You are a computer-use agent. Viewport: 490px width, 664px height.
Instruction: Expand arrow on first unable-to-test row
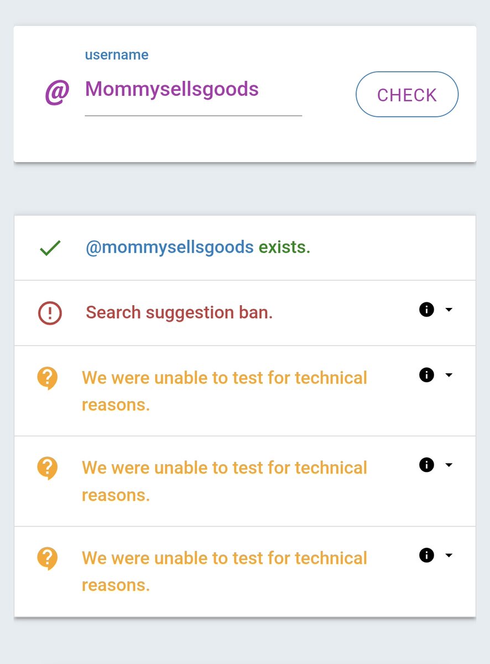pos(449,375)
